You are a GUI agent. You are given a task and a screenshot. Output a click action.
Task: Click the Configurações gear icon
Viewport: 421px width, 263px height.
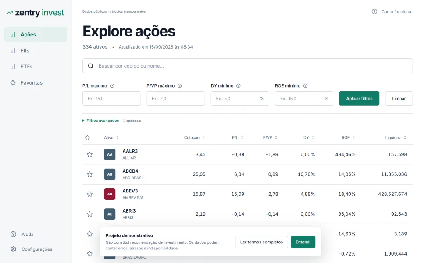coord(13,249)
